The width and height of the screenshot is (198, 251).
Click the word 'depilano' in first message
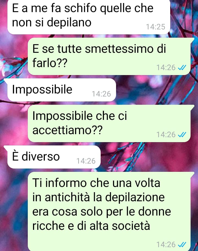click(x=69, y=23)
